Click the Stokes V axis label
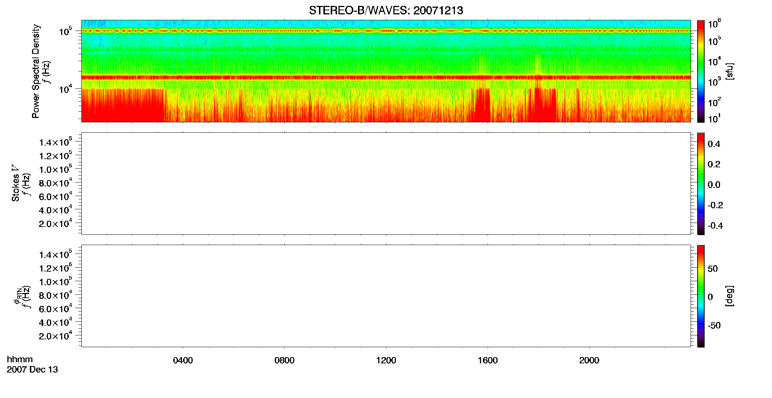 (15, 183)
